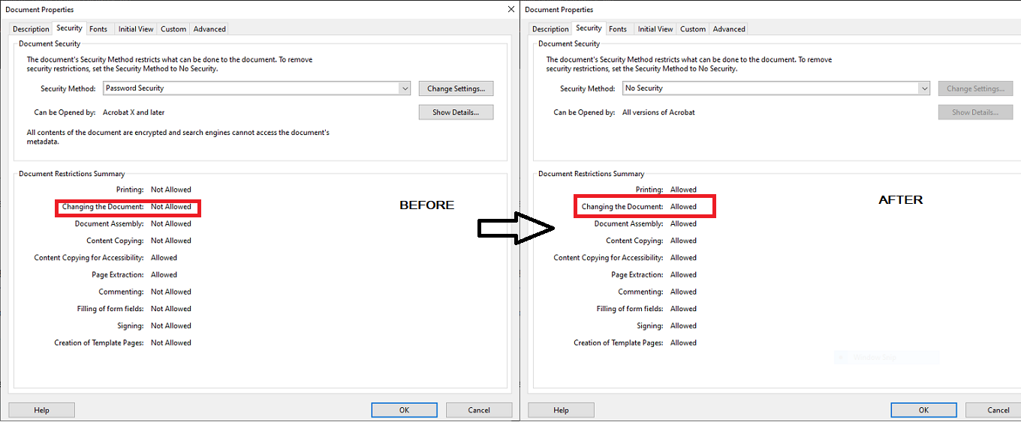1021x422 pixels.
Task: Select Security tab in right dialog
Action: [x=589, y=28]
